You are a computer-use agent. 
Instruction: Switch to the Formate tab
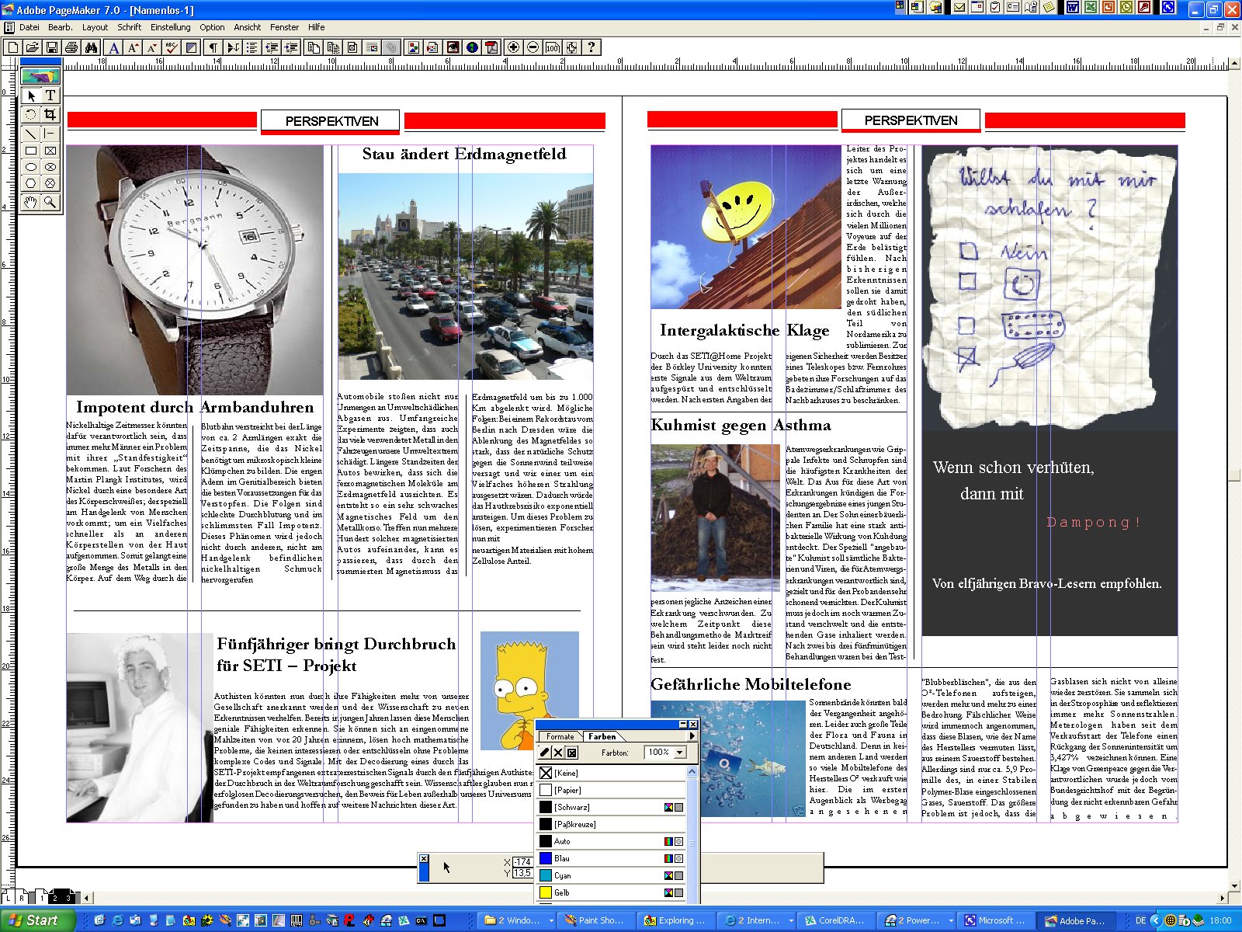point(560,736)
